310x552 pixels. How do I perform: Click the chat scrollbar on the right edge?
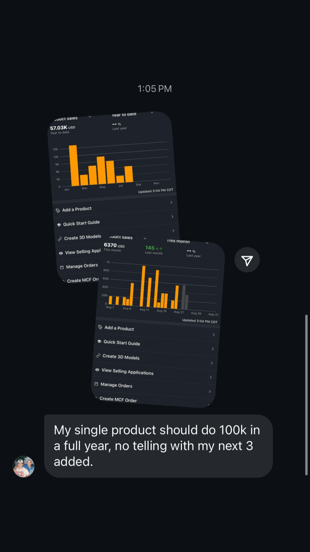pos(306,395)
